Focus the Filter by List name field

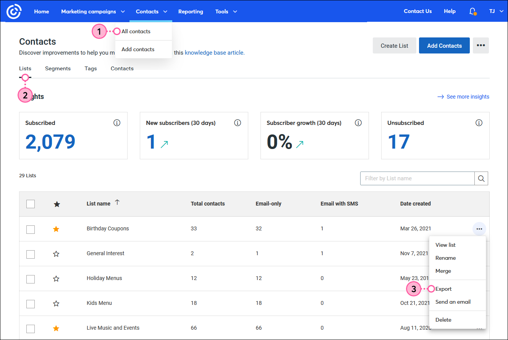(x=417, y=178)
